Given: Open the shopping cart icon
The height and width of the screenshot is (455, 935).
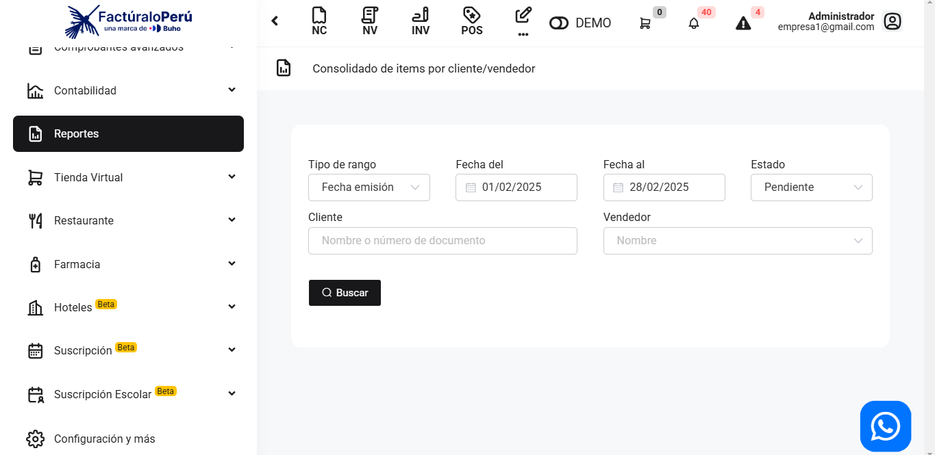Looking at the screenshot, I should click(x=645, y=23).
